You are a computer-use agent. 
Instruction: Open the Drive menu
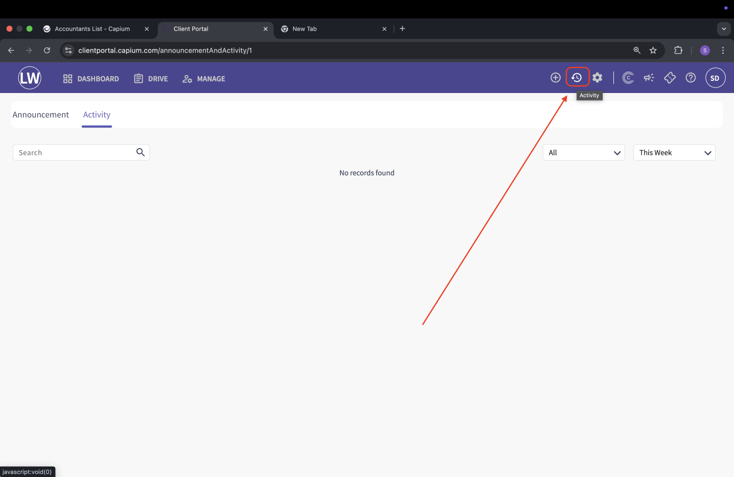click(151, 79)
